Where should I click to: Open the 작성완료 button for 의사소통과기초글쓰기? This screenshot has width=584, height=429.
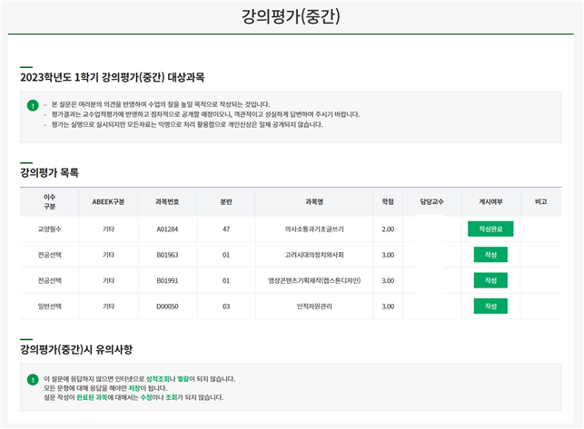tap(488, 229)
